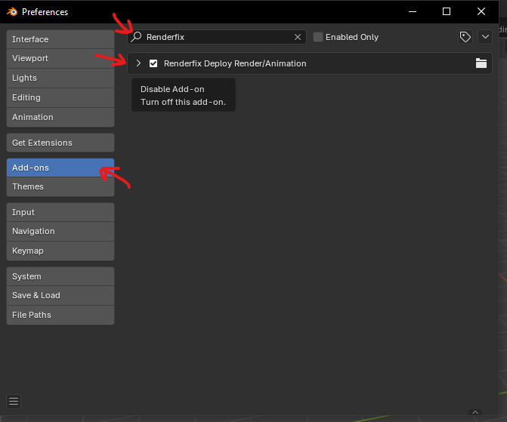The height and width of the screenshot is (422, 507).
Task: Open the File Paths preferences section
Action: tap(60, 315)
